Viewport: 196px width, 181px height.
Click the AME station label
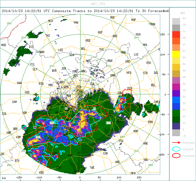coord(146,144)
